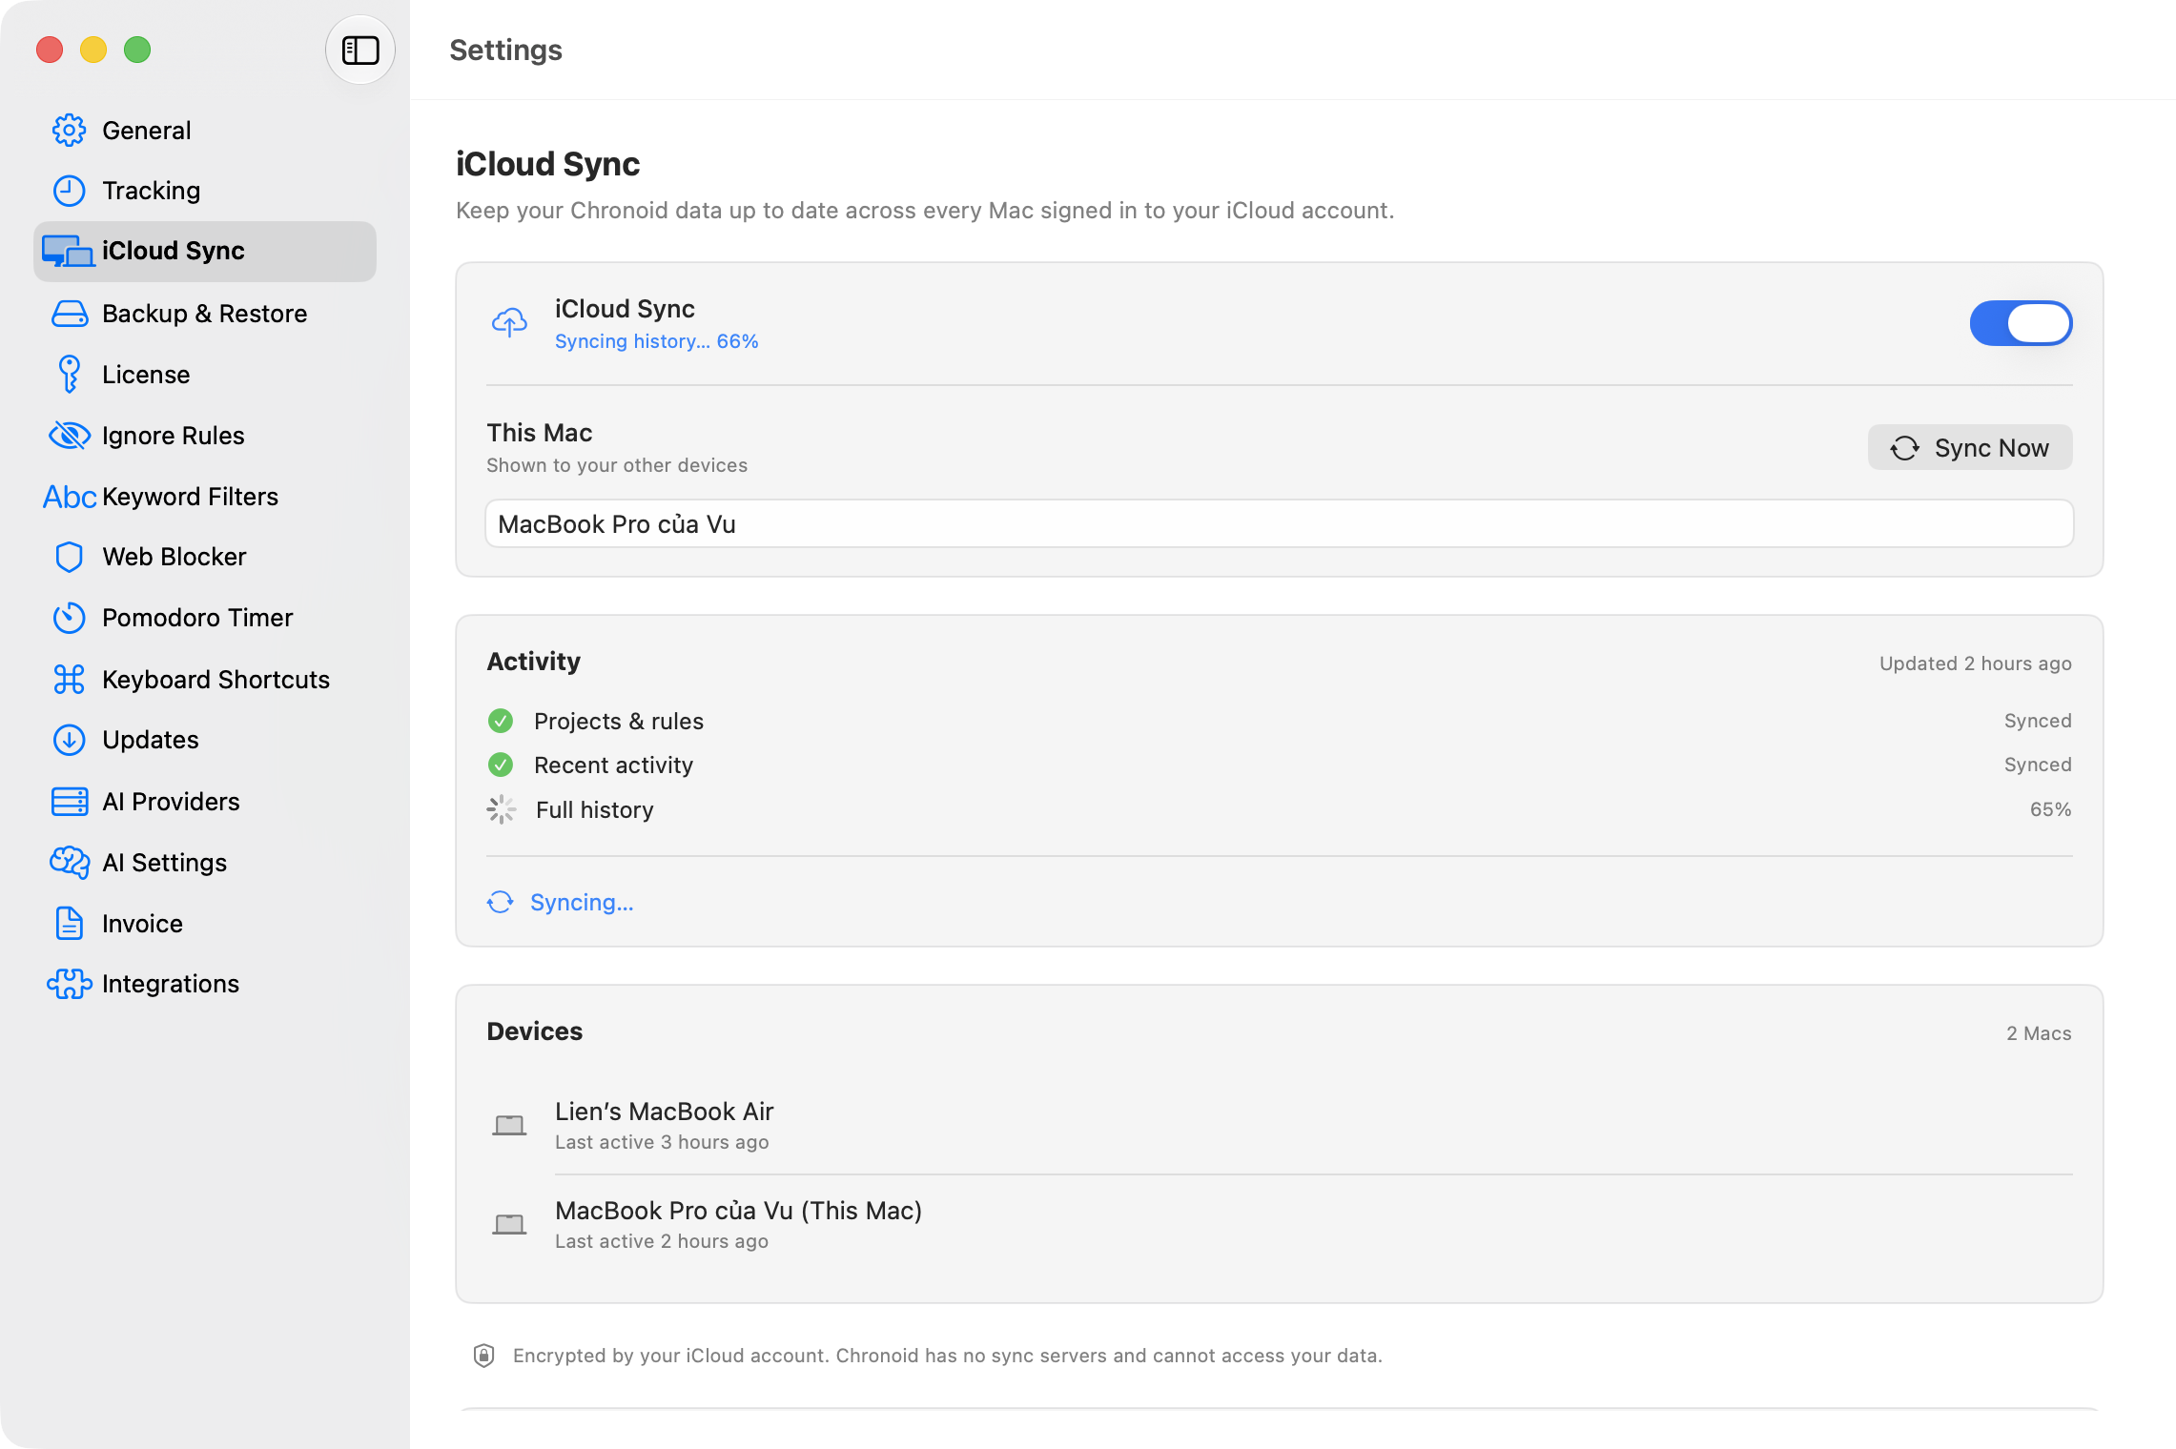Click the blue syncing arrows icon

pyautogui.click(x=501, y=903)
